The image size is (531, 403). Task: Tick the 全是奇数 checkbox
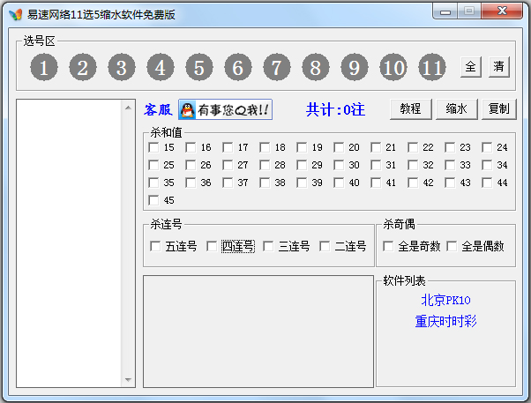388,246
